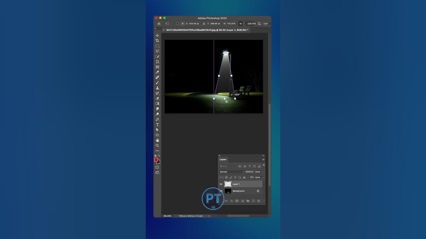The height and width of the screenshot is (239, 426).
Task: Select the Spot Healing Brush tool
Action: [157, 77]
